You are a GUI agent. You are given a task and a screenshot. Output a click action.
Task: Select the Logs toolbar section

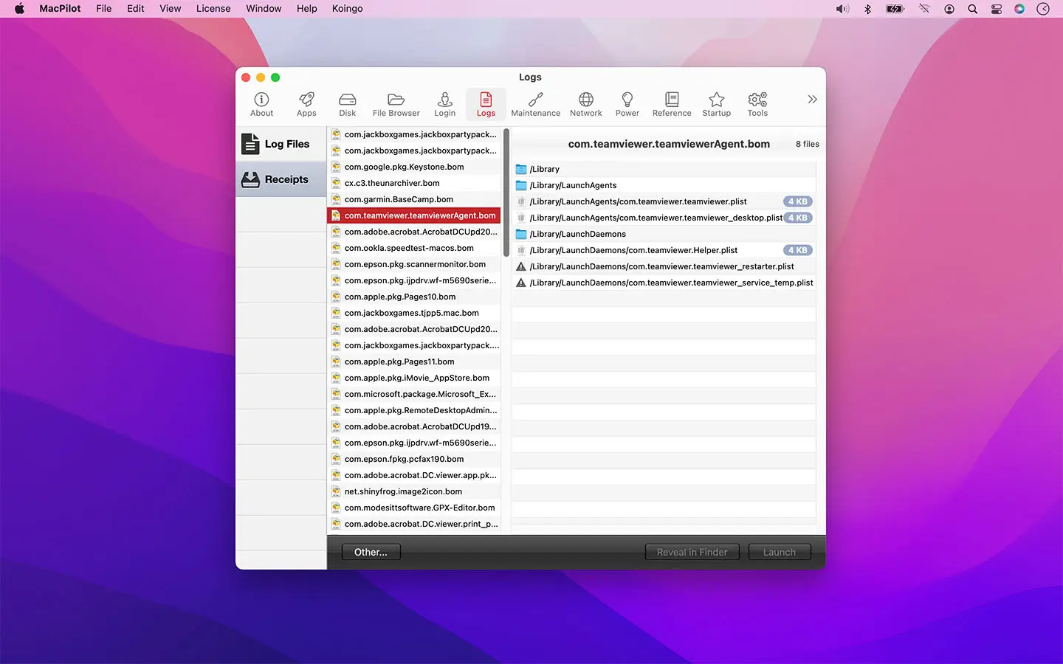[x=486, y=104]
